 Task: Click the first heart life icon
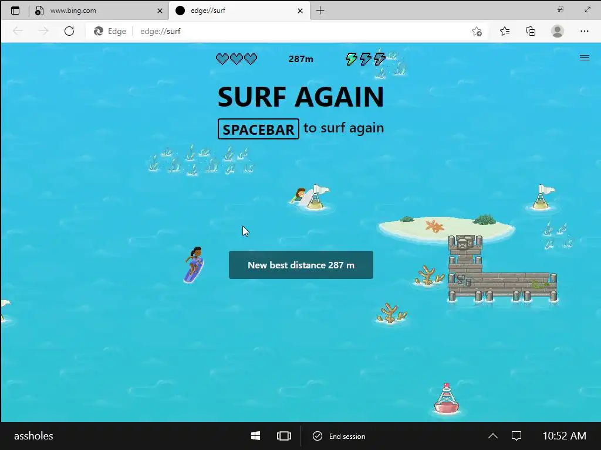click(222, 59)
